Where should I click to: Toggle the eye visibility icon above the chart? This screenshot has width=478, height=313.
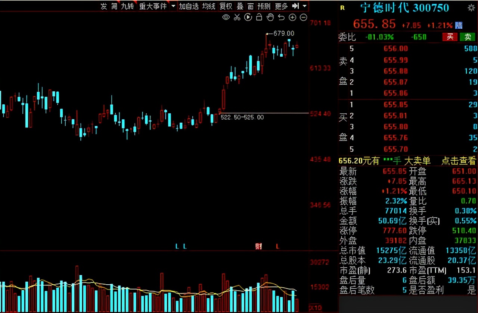226,17
